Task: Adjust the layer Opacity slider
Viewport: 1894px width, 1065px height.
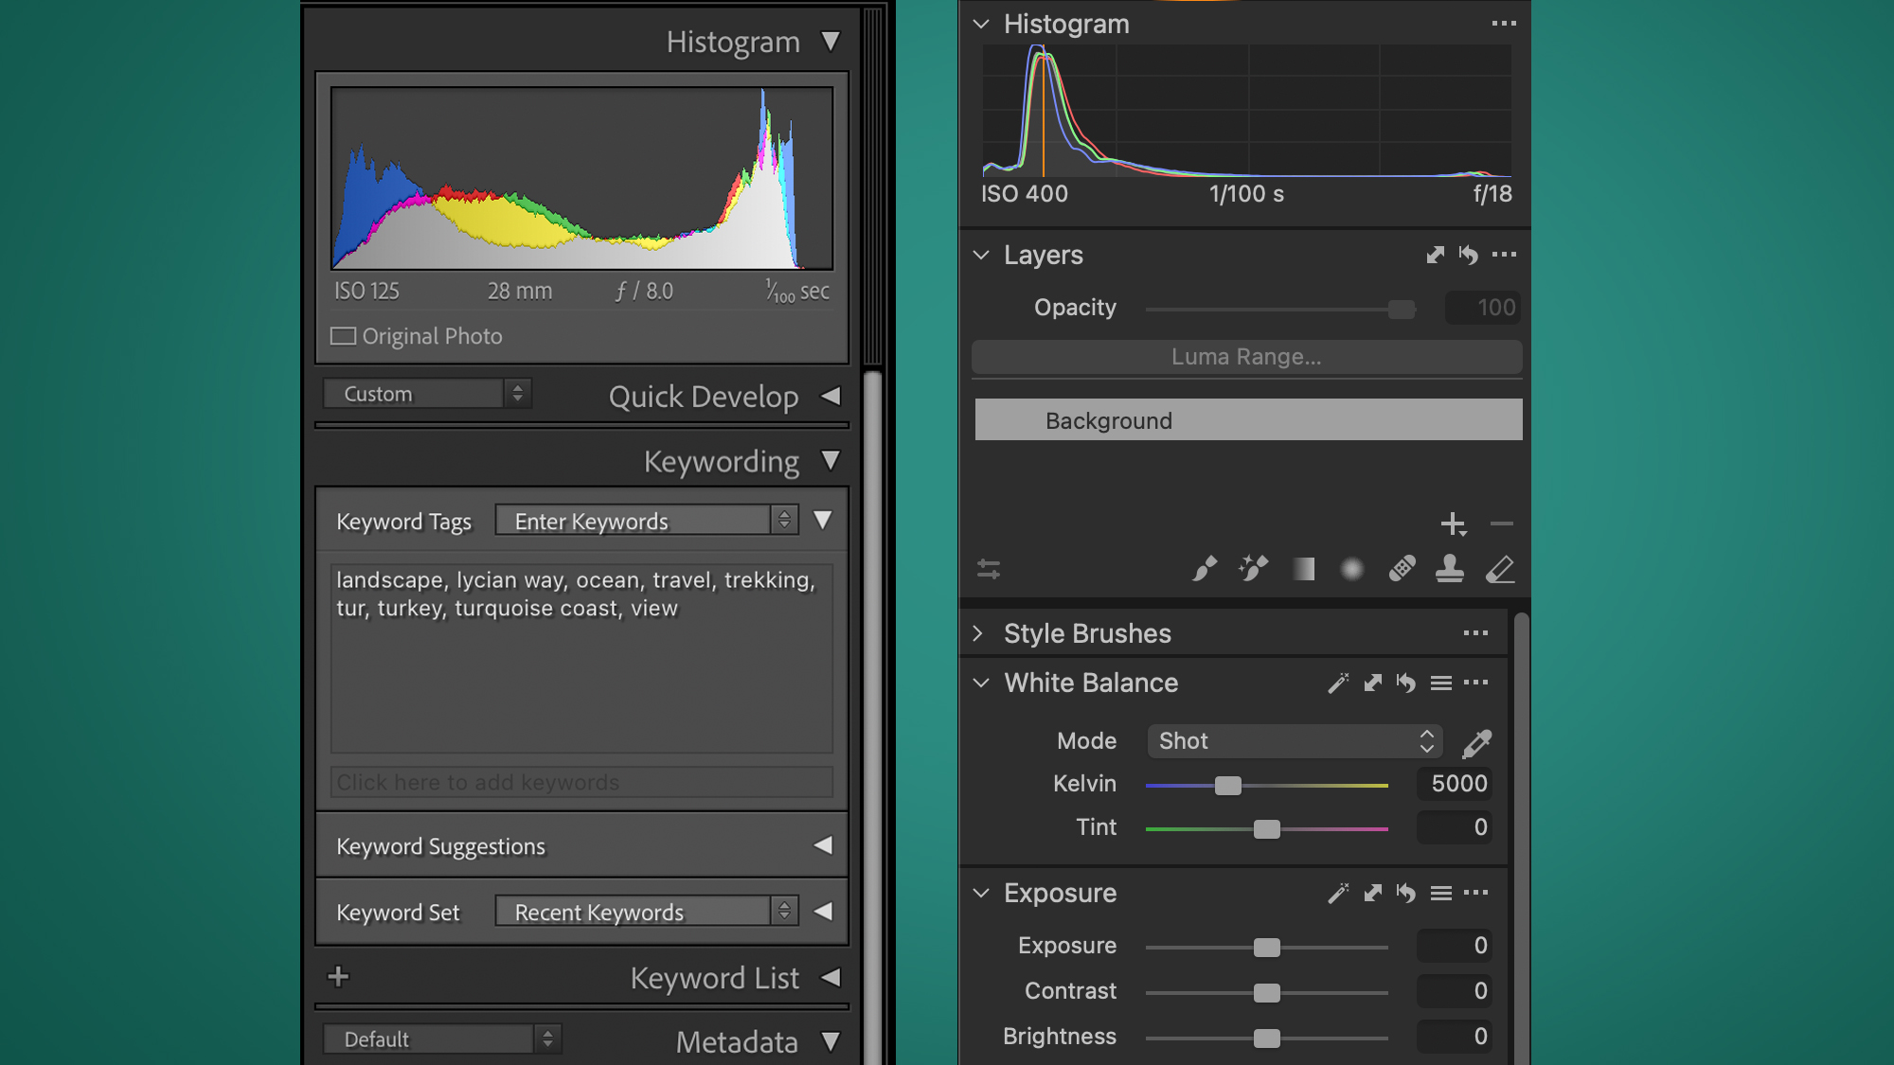Action: click(x=1402, y=310)
